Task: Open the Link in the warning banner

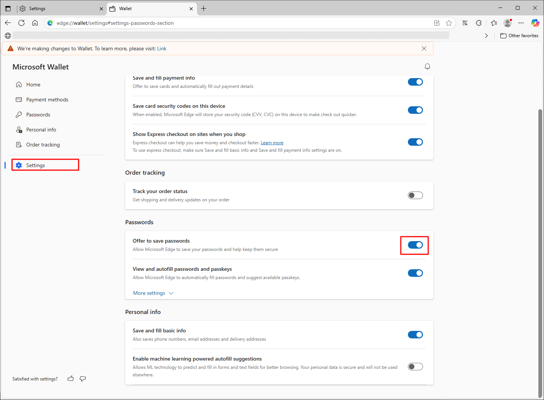Action: [x=162, y=48]
